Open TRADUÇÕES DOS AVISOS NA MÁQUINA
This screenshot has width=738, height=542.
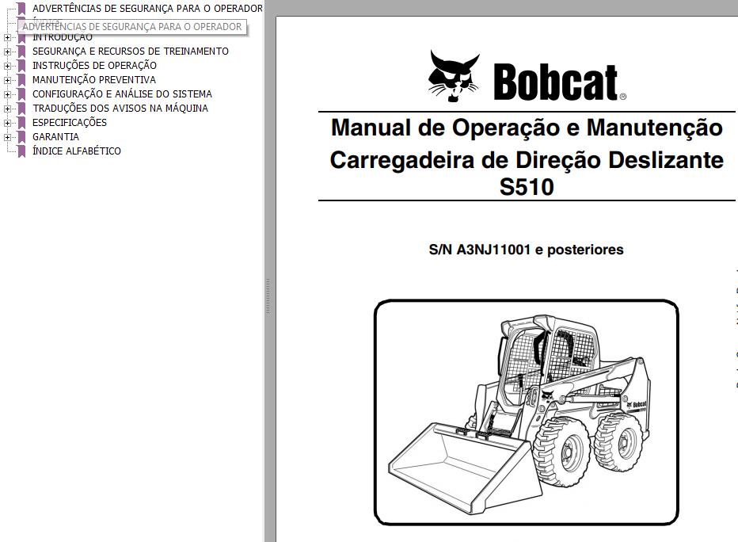(120, 109)
